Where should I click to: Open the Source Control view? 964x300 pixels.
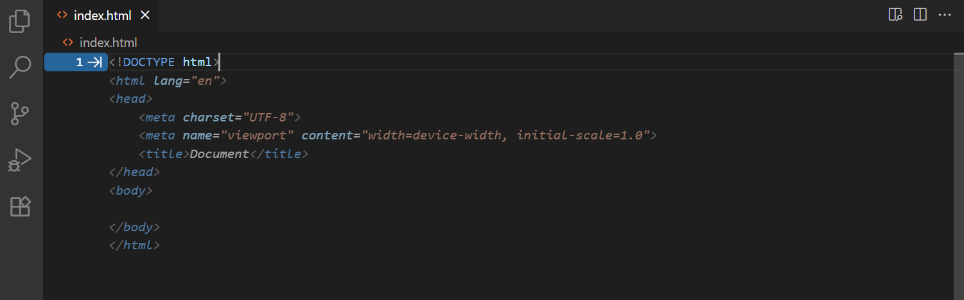pyautogui.click(x=21, y=114)
